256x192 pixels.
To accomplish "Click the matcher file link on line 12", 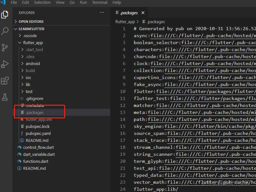I will point(206,105).
